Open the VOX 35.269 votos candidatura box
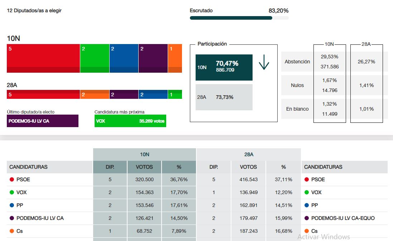Viewport: 393px width, 241px height. [x=130, y=121]
